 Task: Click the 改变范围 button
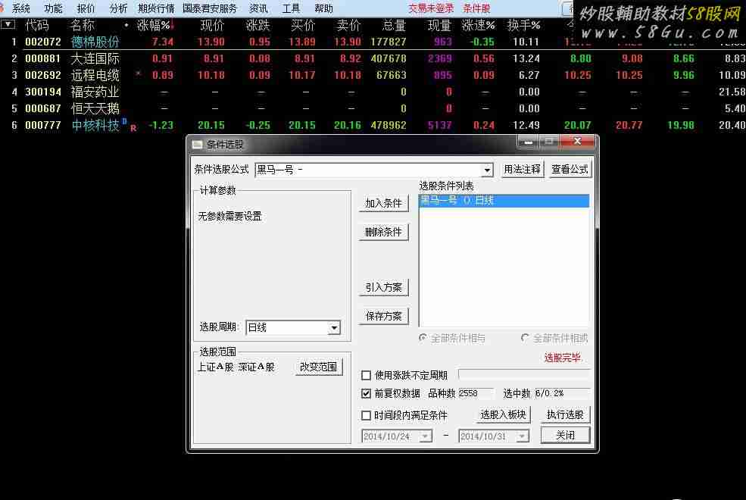[x=318, y=367]
